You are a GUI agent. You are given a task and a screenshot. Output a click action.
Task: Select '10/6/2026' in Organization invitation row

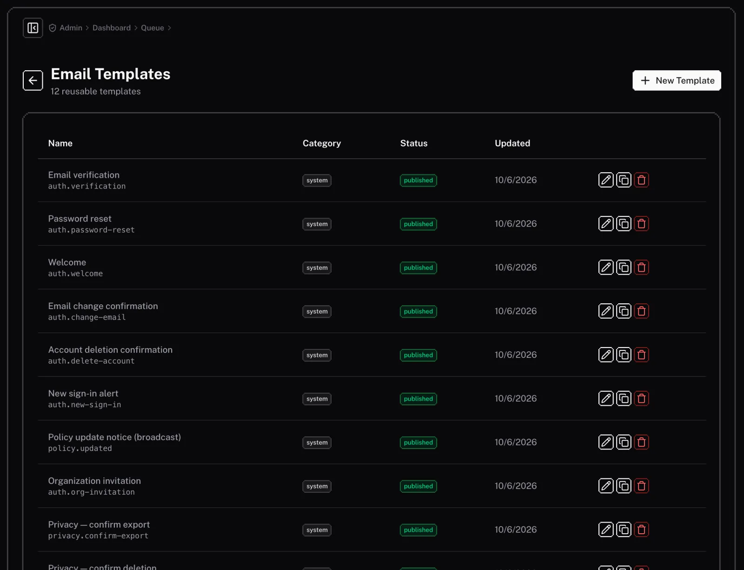[516, 486]
